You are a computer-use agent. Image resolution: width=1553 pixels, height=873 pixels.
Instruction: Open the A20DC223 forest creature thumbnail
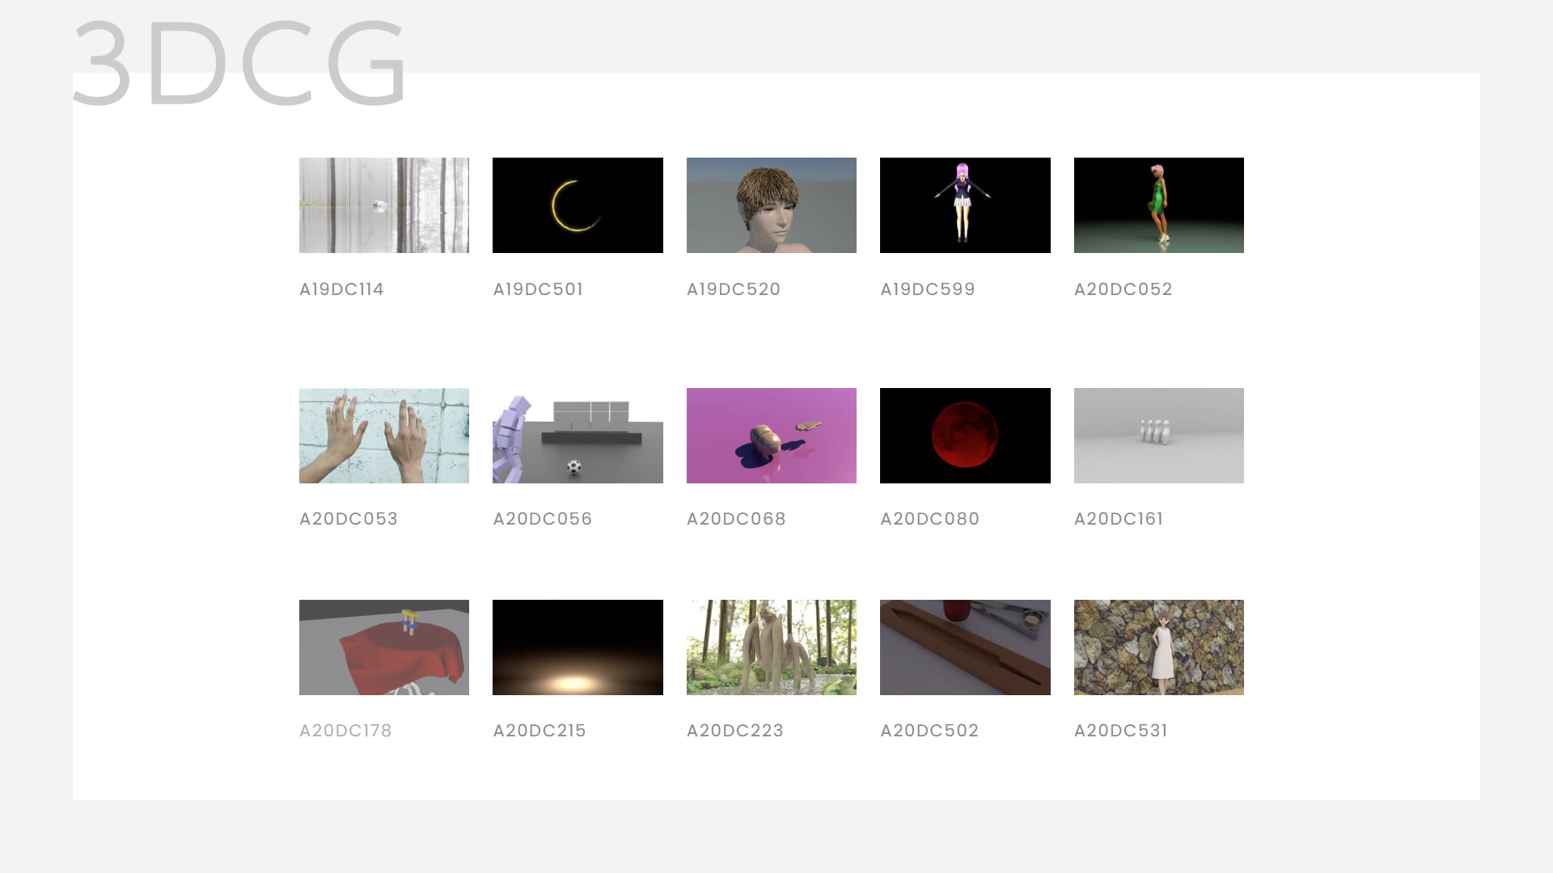point(772,647)
